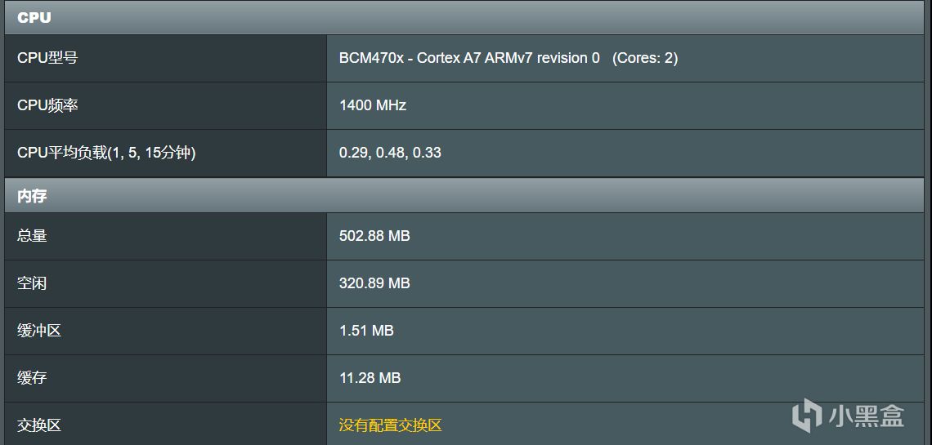
Task: Select the 1400 MHz frequency value
Action: (373, 105)
